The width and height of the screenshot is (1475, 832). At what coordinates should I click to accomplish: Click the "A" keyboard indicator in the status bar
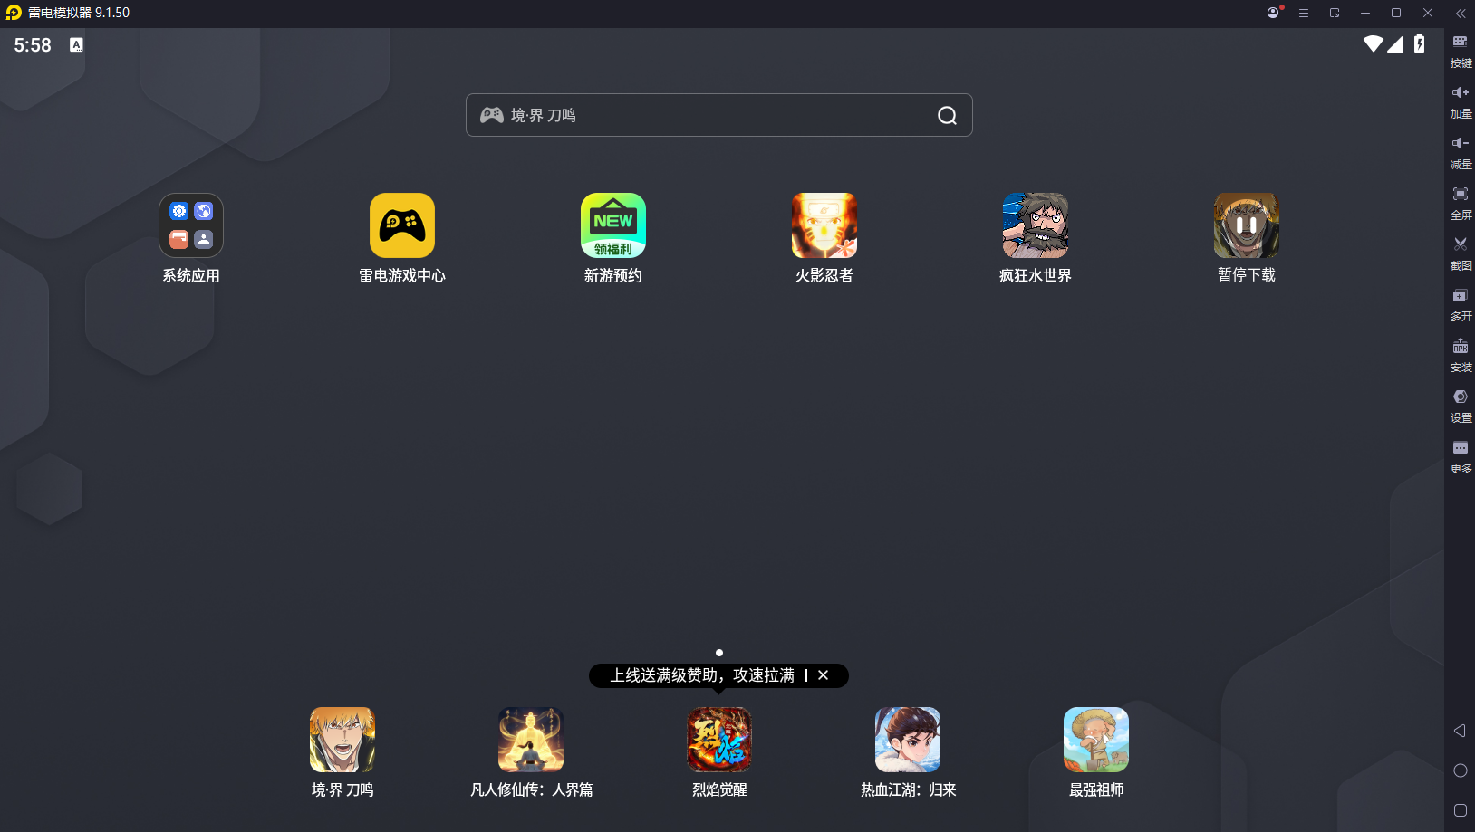coord(76,44)
